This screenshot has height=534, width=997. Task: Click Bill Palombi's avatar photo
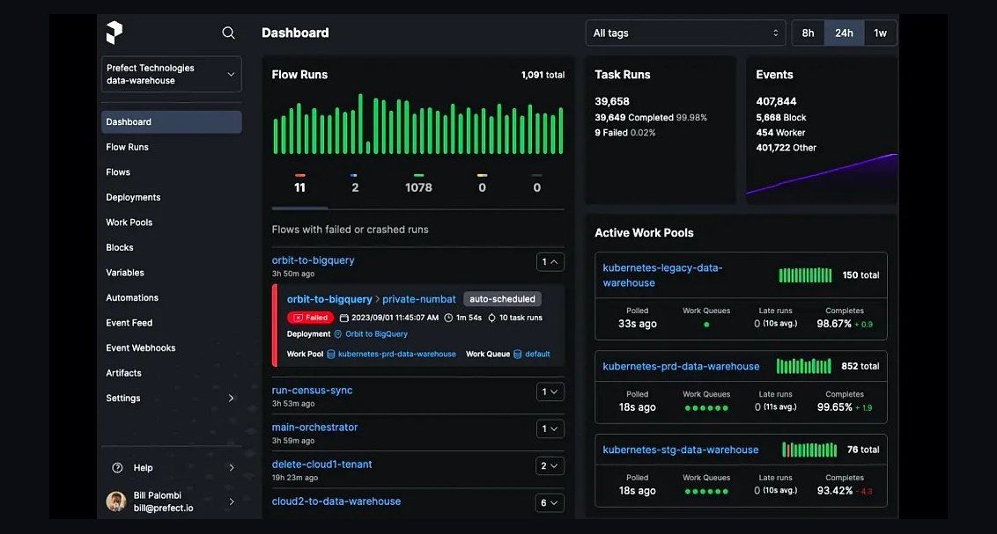point(115,501)
